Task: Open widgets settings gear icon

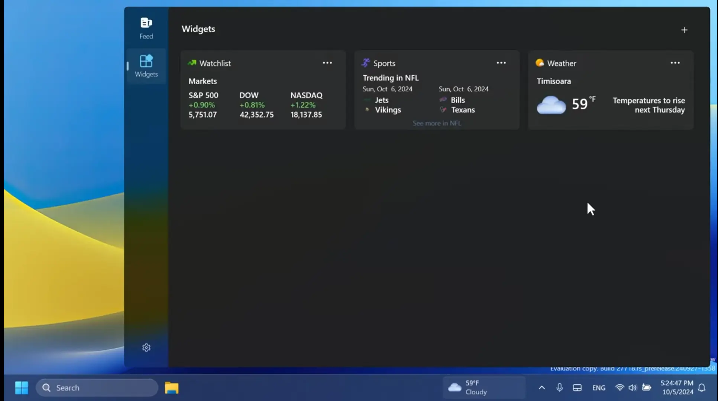Action: 146,348
